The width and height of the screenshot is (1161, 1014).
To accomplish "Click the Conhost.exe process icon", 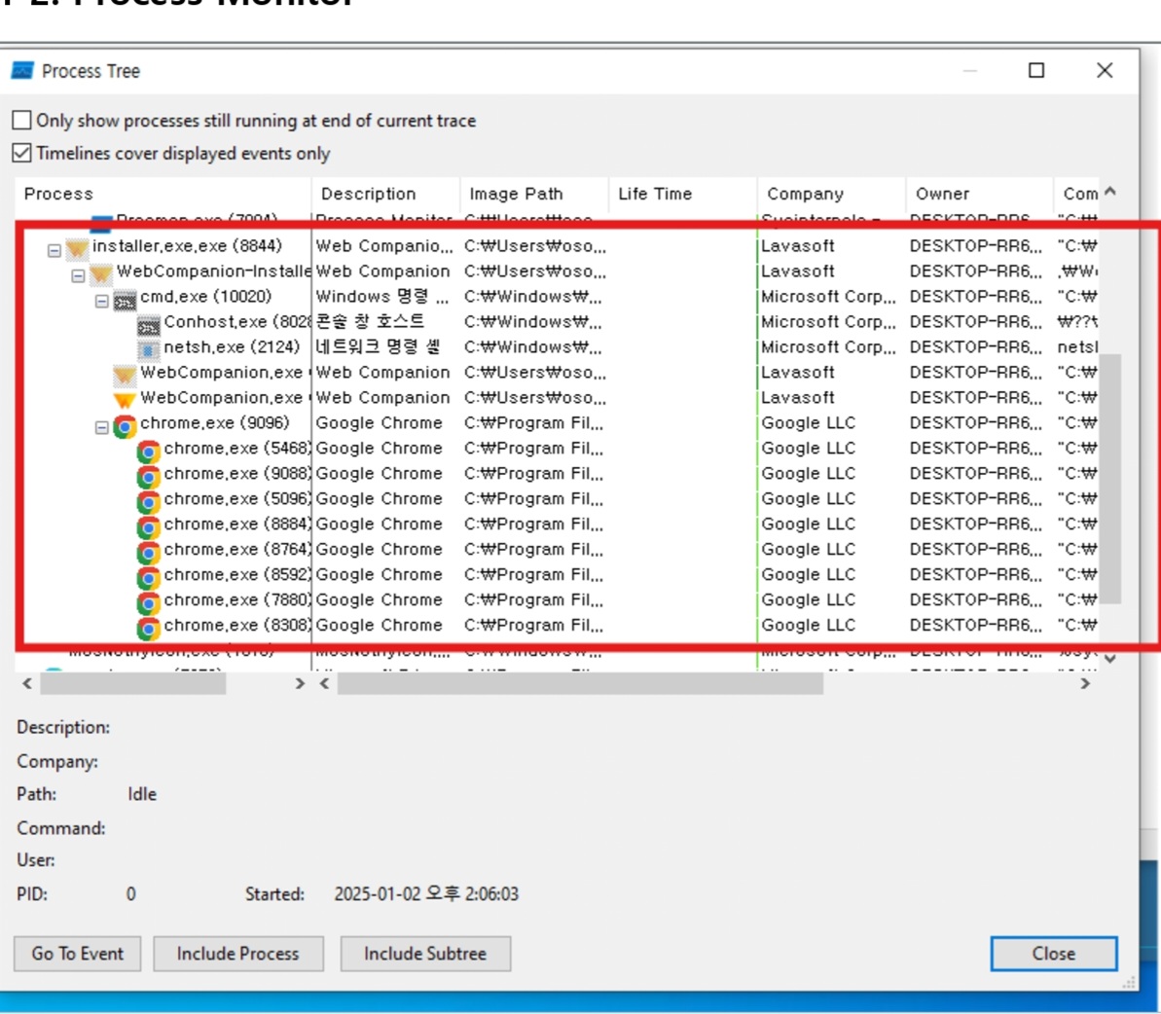I will point(148,325).
